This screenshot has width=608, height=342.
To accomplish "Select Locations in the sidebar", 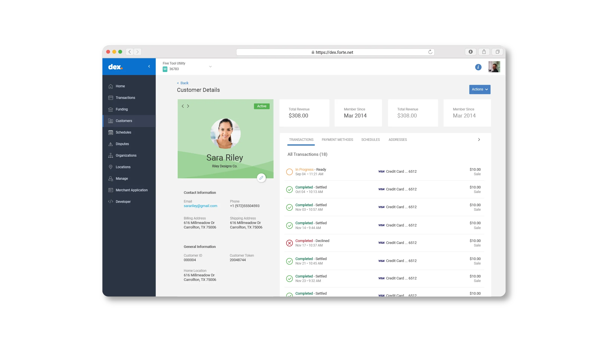I will pyautogui.click(x=123, y=167).
